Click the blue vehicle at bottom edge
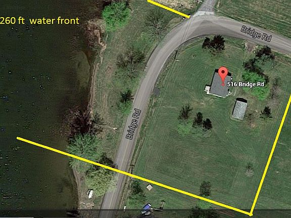Viewport: 291px width, 218px height. (x=147, y=209)
